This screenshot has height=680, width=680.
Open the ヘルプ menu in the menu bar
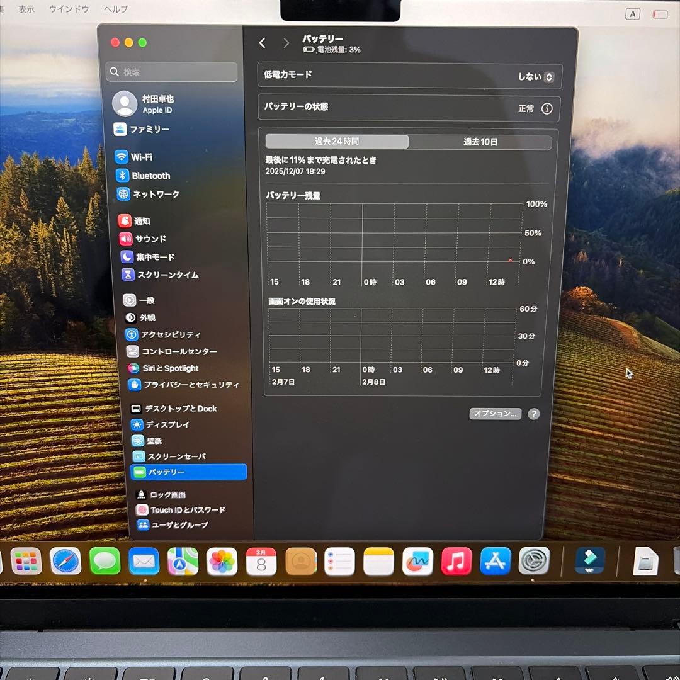115,9
